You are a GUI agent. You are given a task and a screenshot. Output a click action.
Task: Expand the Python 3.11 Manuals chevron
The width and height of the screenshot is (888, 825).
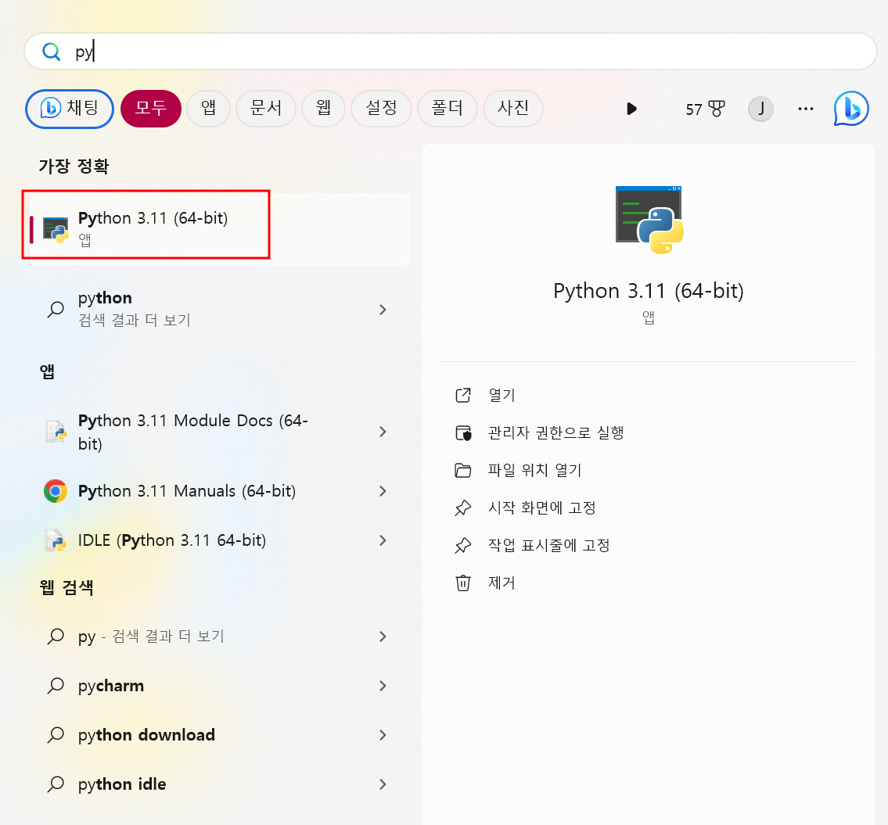pyautogui.click(x=383, y=491)
